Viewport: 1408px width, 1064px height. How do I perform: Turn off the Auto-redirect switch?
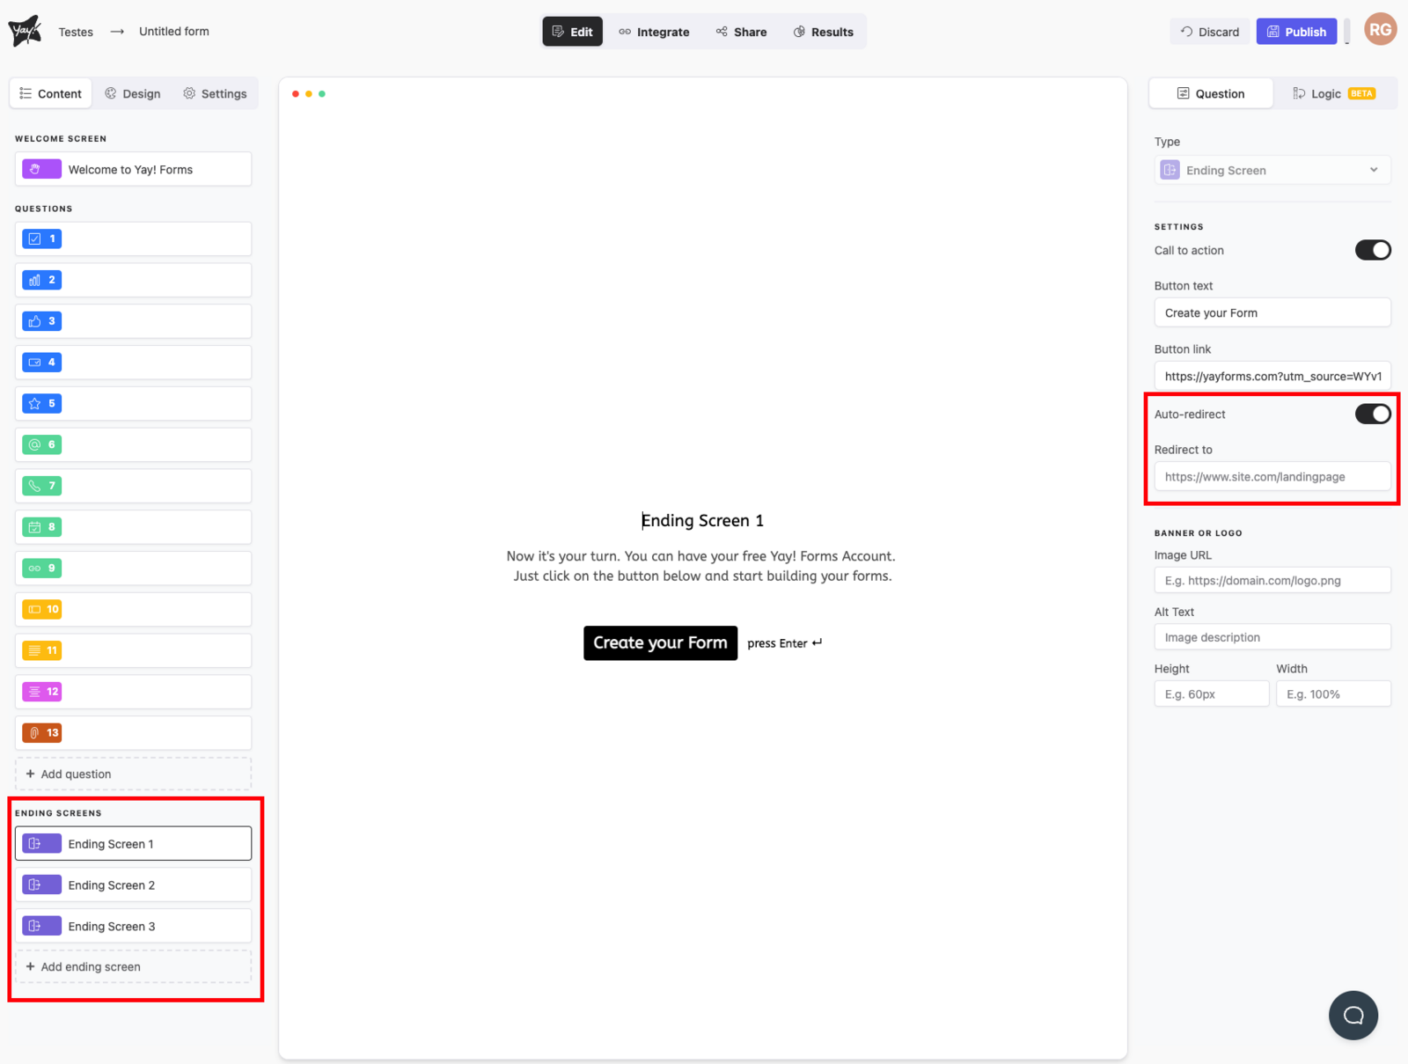click(x=1372, y=415)
